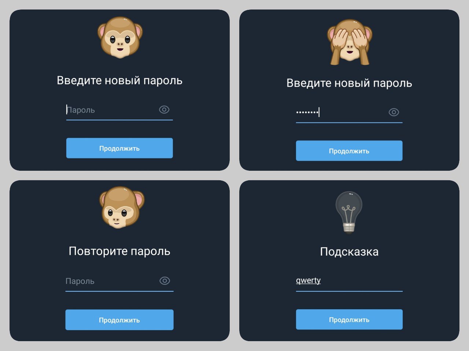Click Продолжить under the dotted password field
The width and height of the screenshot is (469, 351).
pyautogui.click(x=349, y=151)
